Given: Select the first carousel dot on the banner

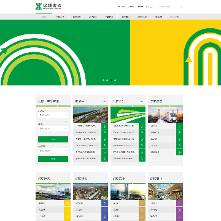Looking at the screenshot, I should (103, 80).
